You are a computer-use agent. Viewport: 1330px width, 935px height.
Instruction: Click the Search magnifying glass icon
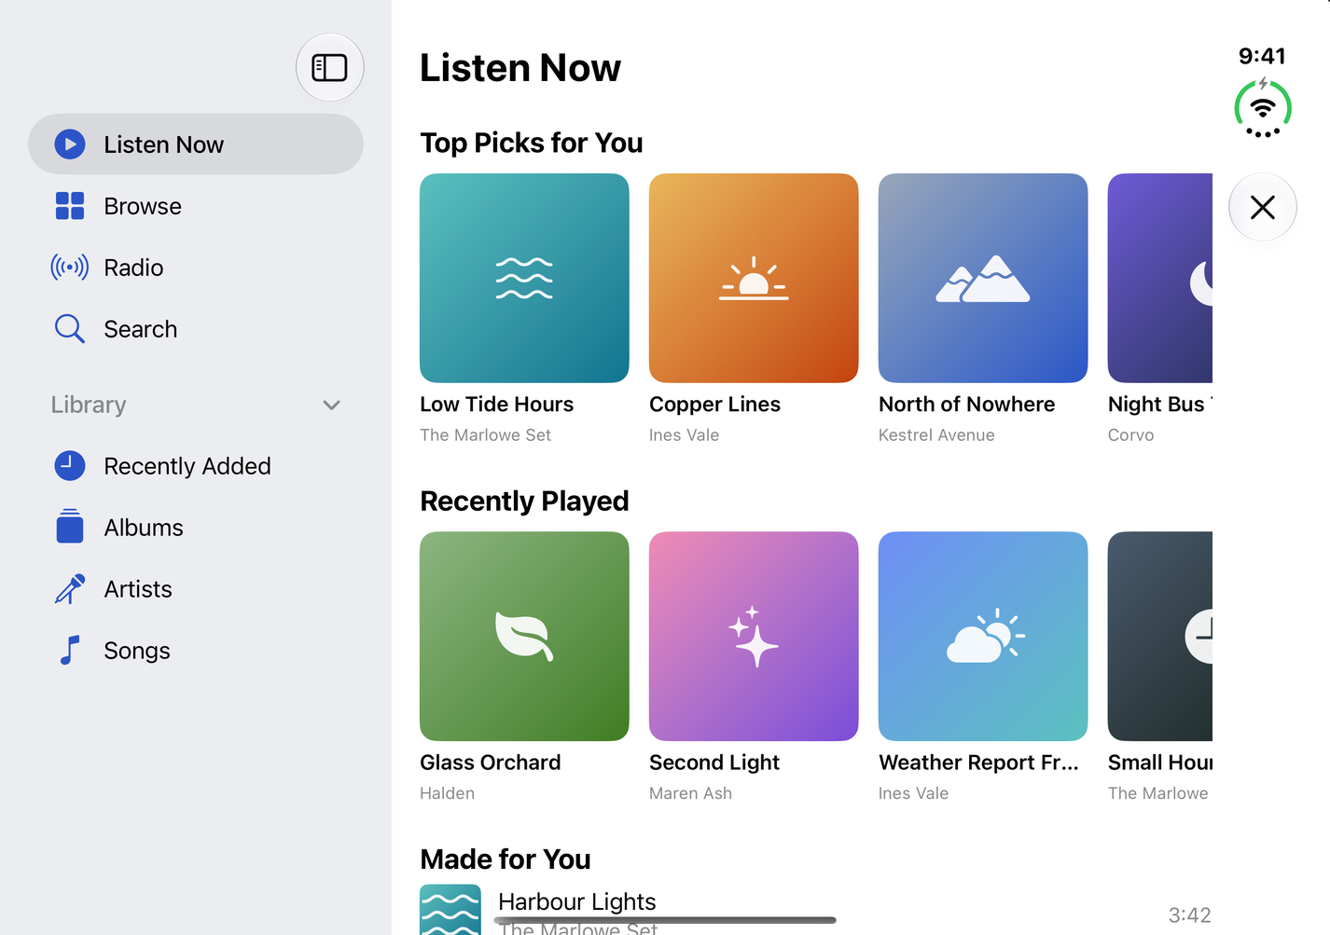click(x=70, y=329)
